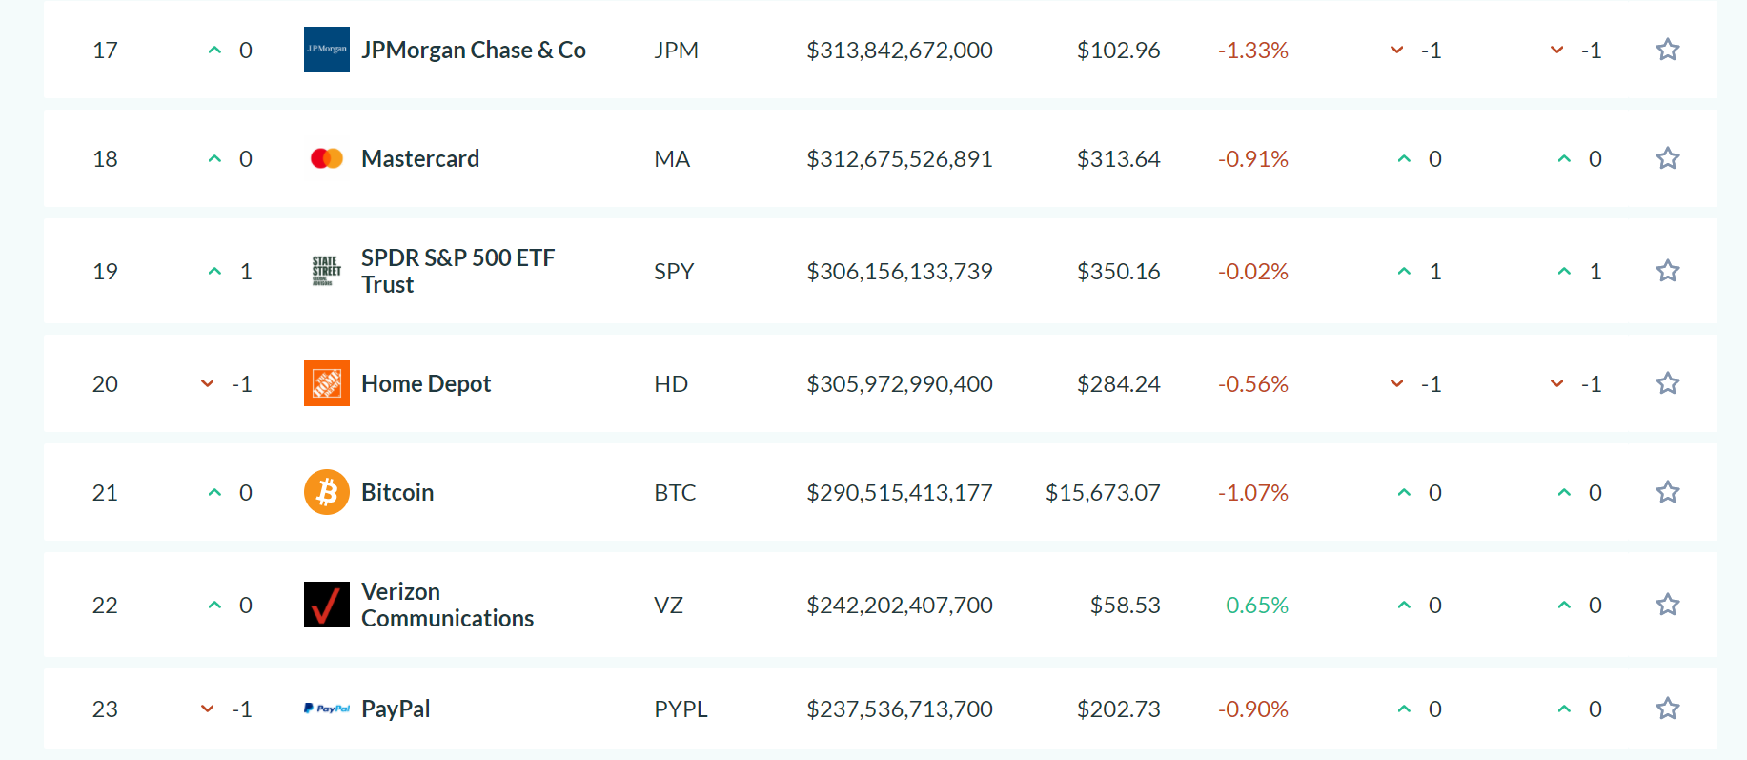Open the Bitcoin asset name link

(x=397, y=492)
